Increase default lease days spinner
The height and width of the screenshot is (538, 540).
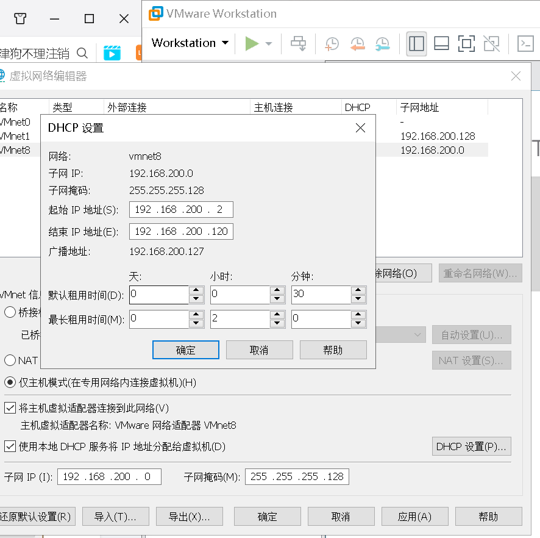tap(196, 290)
